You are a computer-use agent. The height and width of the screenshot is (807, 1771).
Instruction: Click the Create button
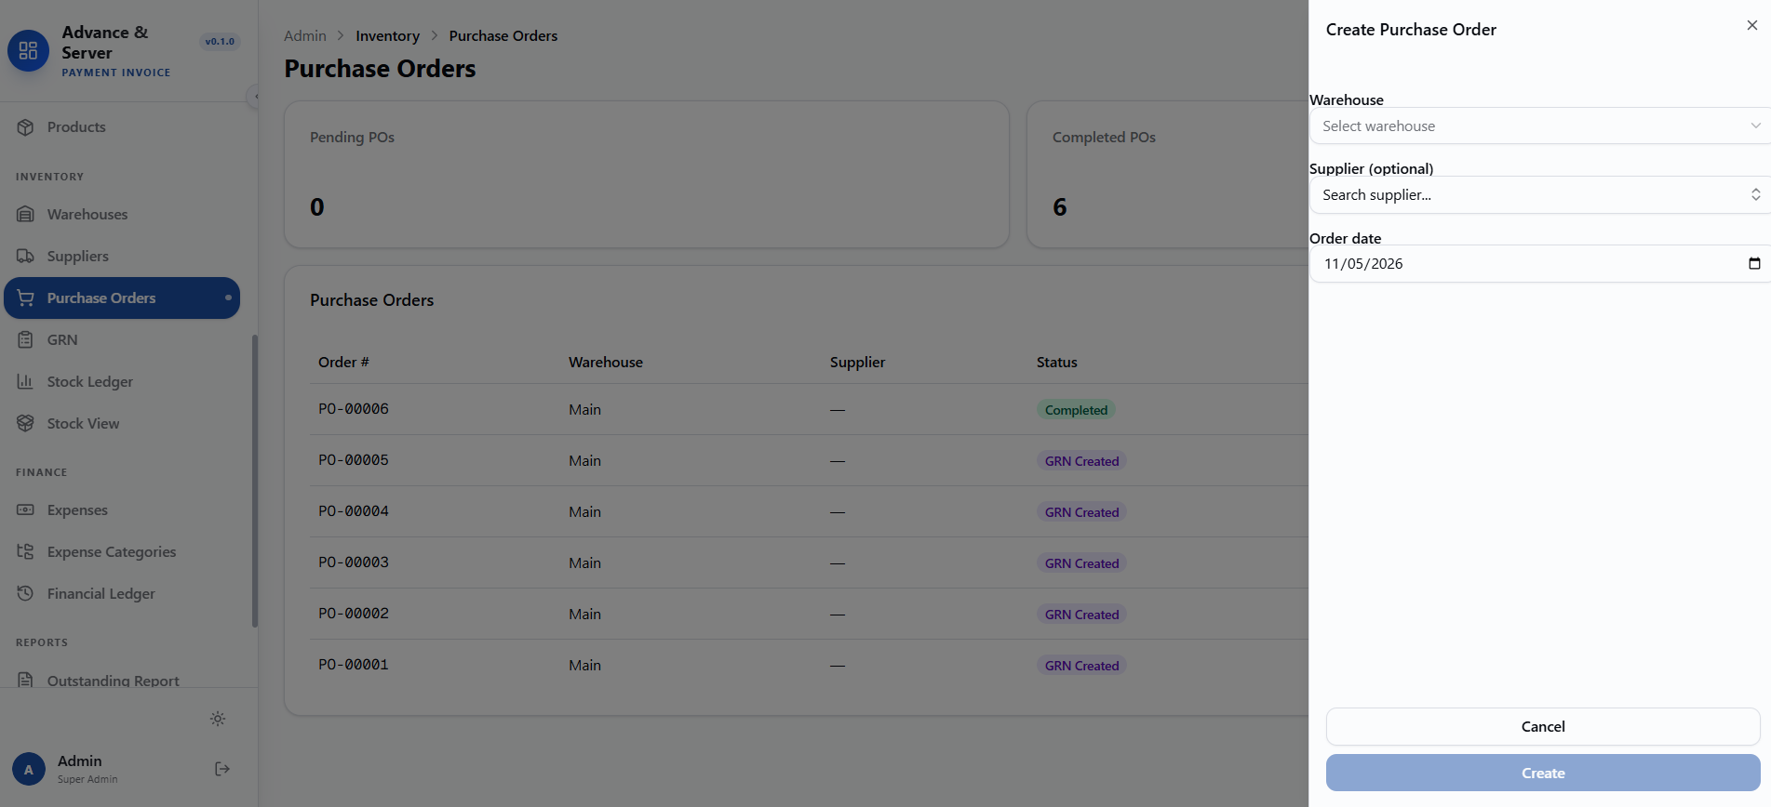pos(1543,774)
